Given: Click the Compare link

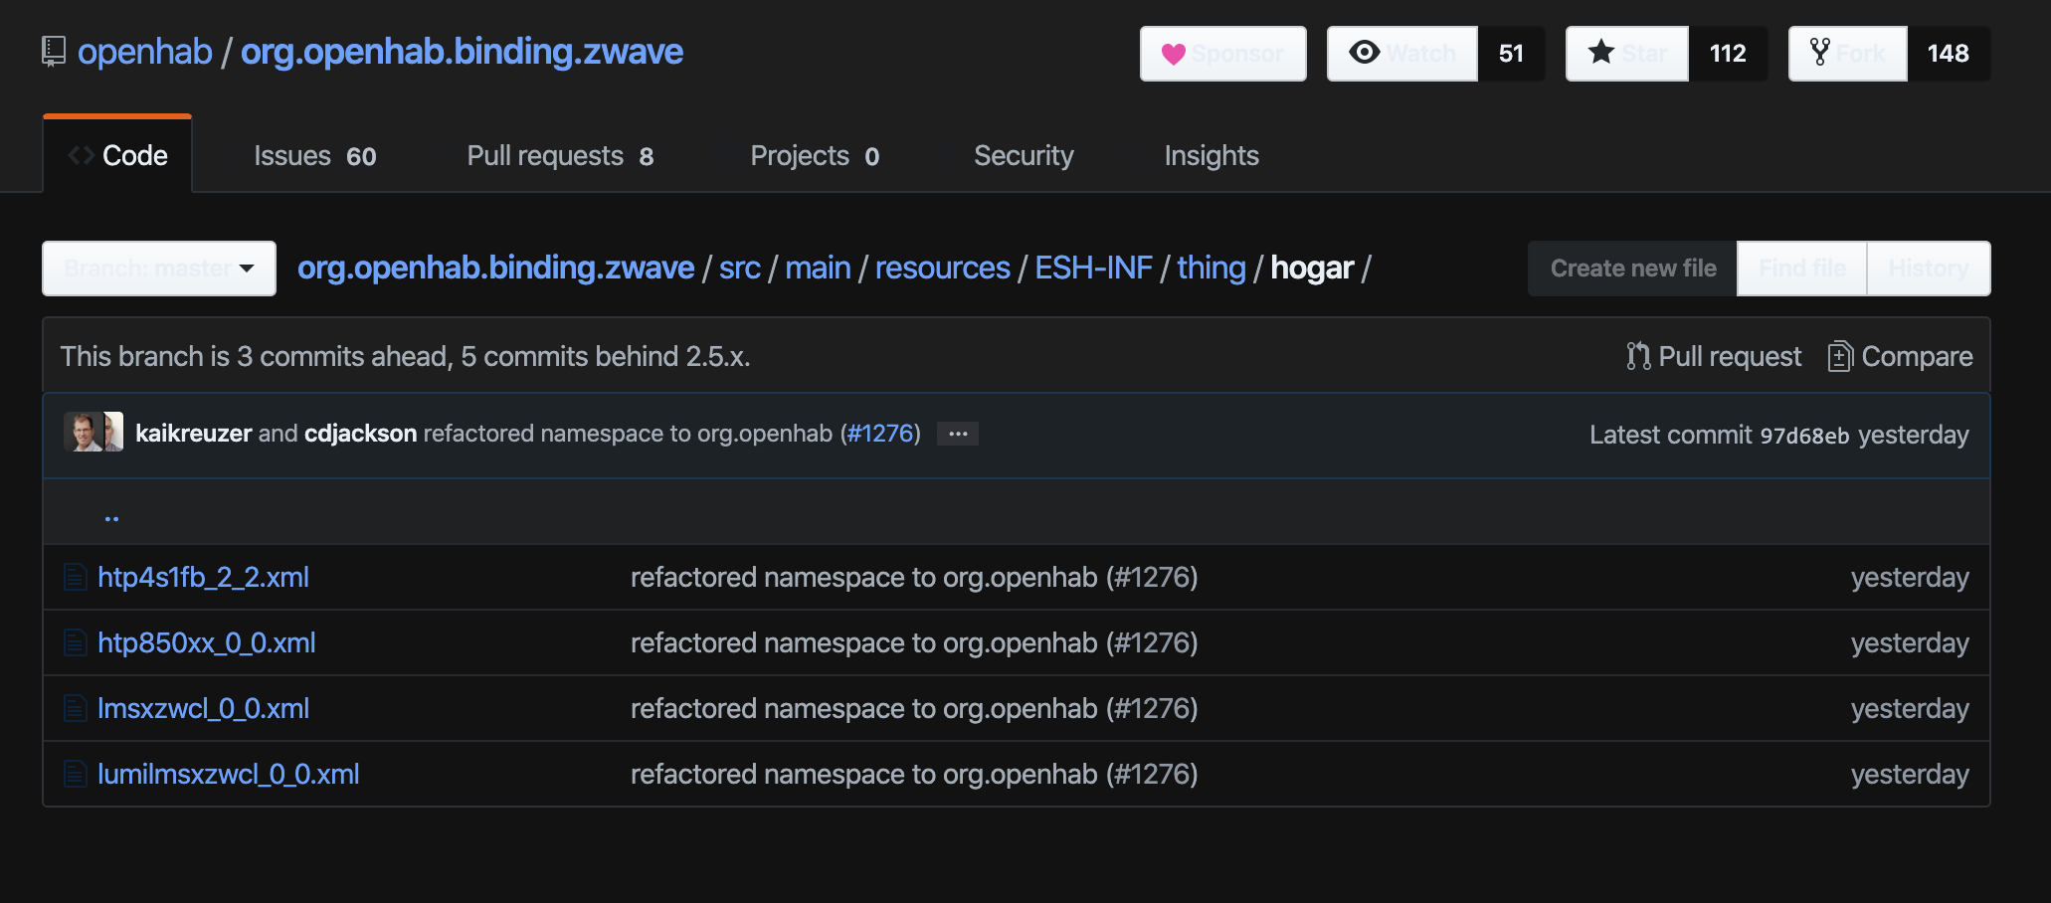Looking at the screenshot, I should click(1901, 356).
